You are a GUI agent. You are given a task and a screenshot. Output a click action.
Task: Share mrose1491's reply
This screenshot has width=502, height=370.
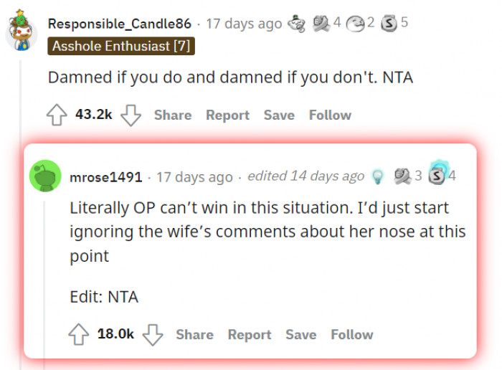pos(194,334)
